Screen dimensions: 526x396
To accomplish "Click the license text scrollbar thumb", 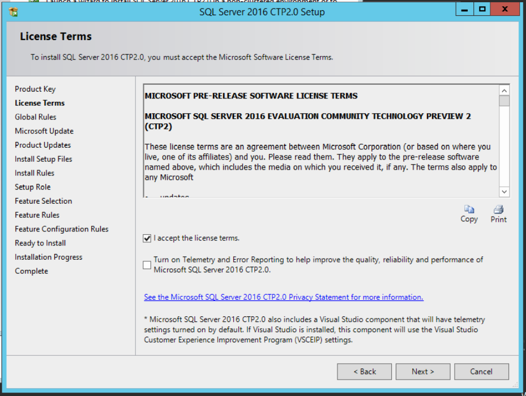I will [504, 101].
